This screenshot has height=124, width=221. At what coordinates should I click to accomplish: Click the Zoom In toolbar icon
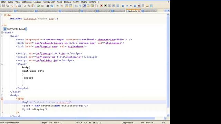point(58,6)
